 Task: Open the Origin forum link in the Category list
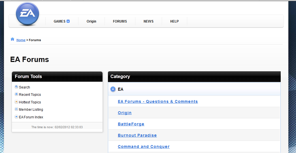click(x=125, y=113)
